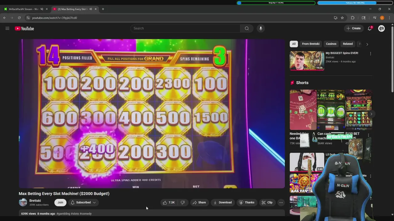Select the Related filter chip

(348, 44)
